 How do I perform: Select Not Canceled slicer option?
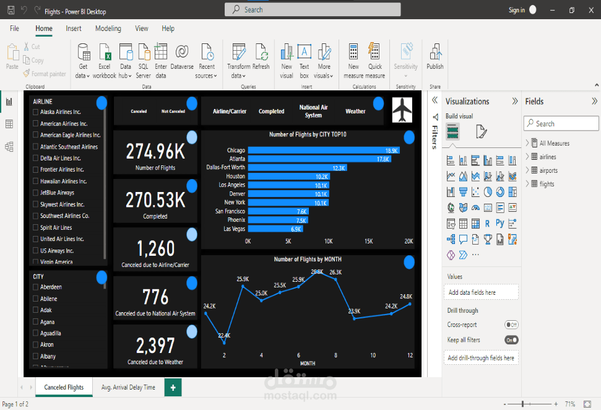[x=173, y=111]
